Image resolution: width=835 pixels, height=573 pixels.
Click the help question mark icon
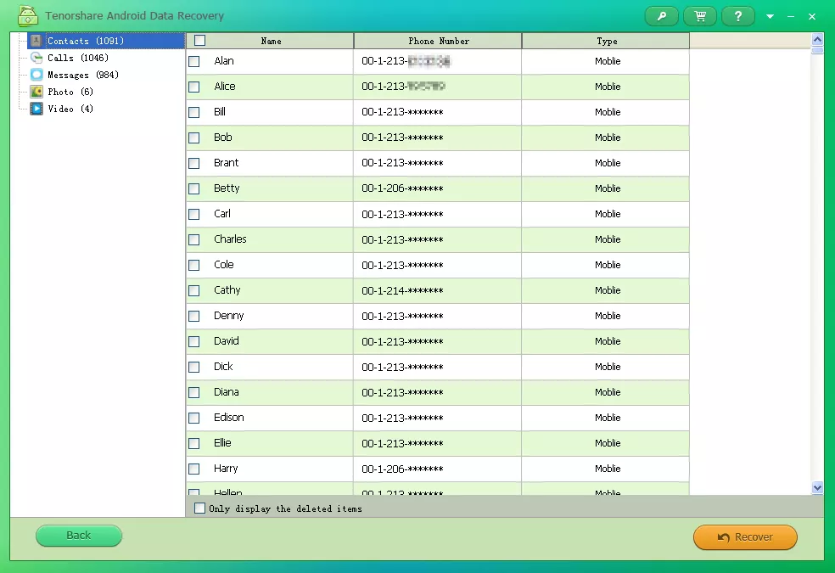click(737, 15)
